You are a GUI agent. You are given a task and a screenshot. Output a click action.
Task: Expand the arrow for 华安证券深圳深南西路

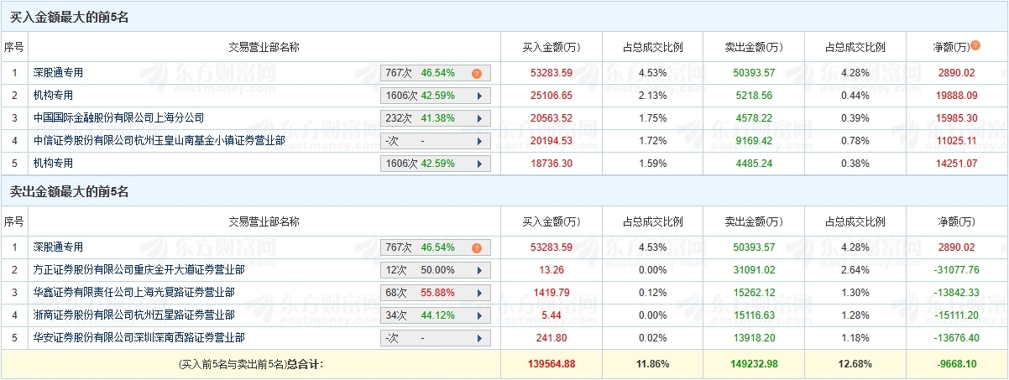(479, 339)
